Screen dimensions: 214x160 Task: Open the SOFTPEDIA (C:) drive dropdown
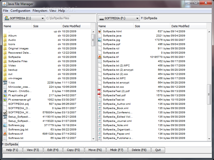coord(24,18)
